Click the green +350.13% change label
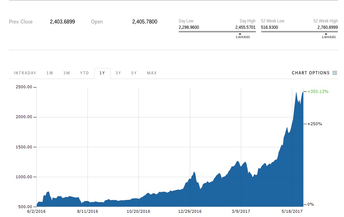Viewport: 344px width, 217px height. click(x=318, y=91)
